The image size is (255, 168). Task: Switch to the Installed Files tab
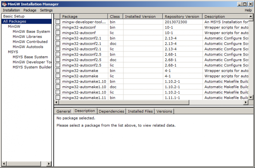(140, 111)
